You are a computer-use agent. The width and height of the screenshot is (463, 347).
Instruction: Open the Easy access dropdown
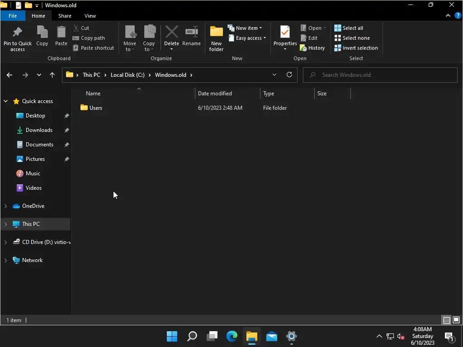[247, 38]
